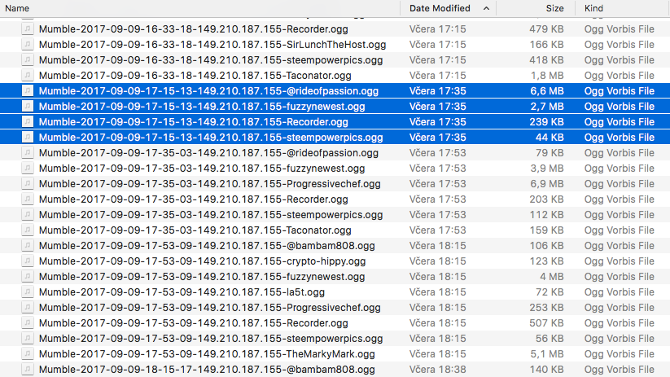Viewport: 670px width, 377px height.
Task: Select 17-53-09 Recorder.ogg file name
Action: (194, 322)
